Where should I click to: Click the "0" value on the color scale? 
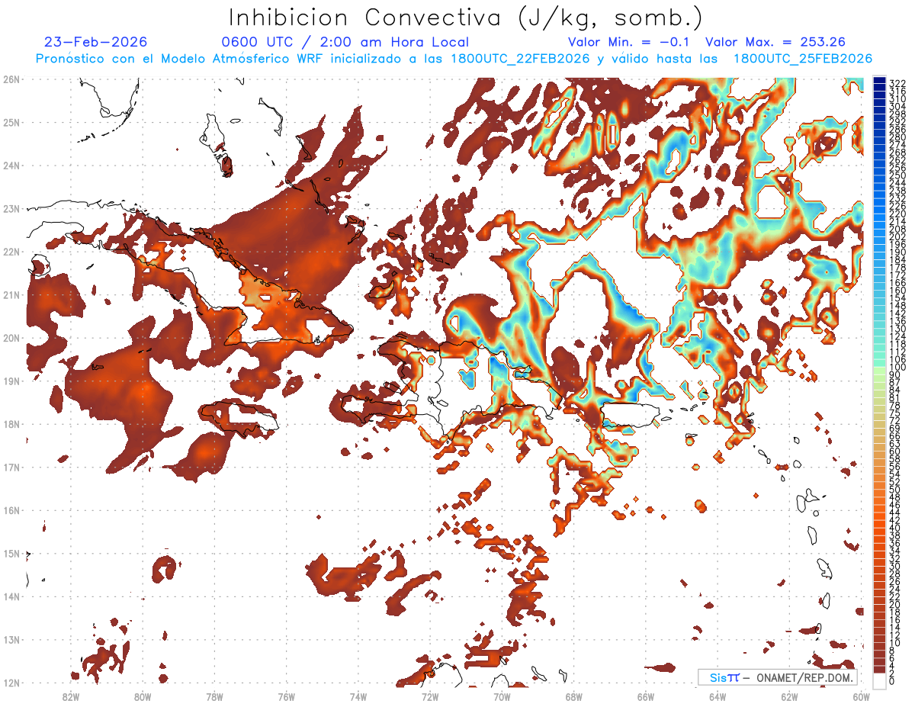893,680
